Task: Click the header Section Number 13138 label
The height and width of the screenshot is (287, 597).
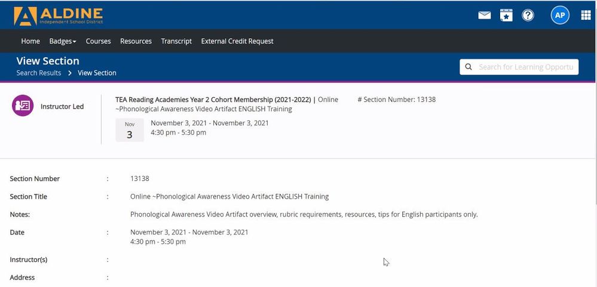Action: 396,100
